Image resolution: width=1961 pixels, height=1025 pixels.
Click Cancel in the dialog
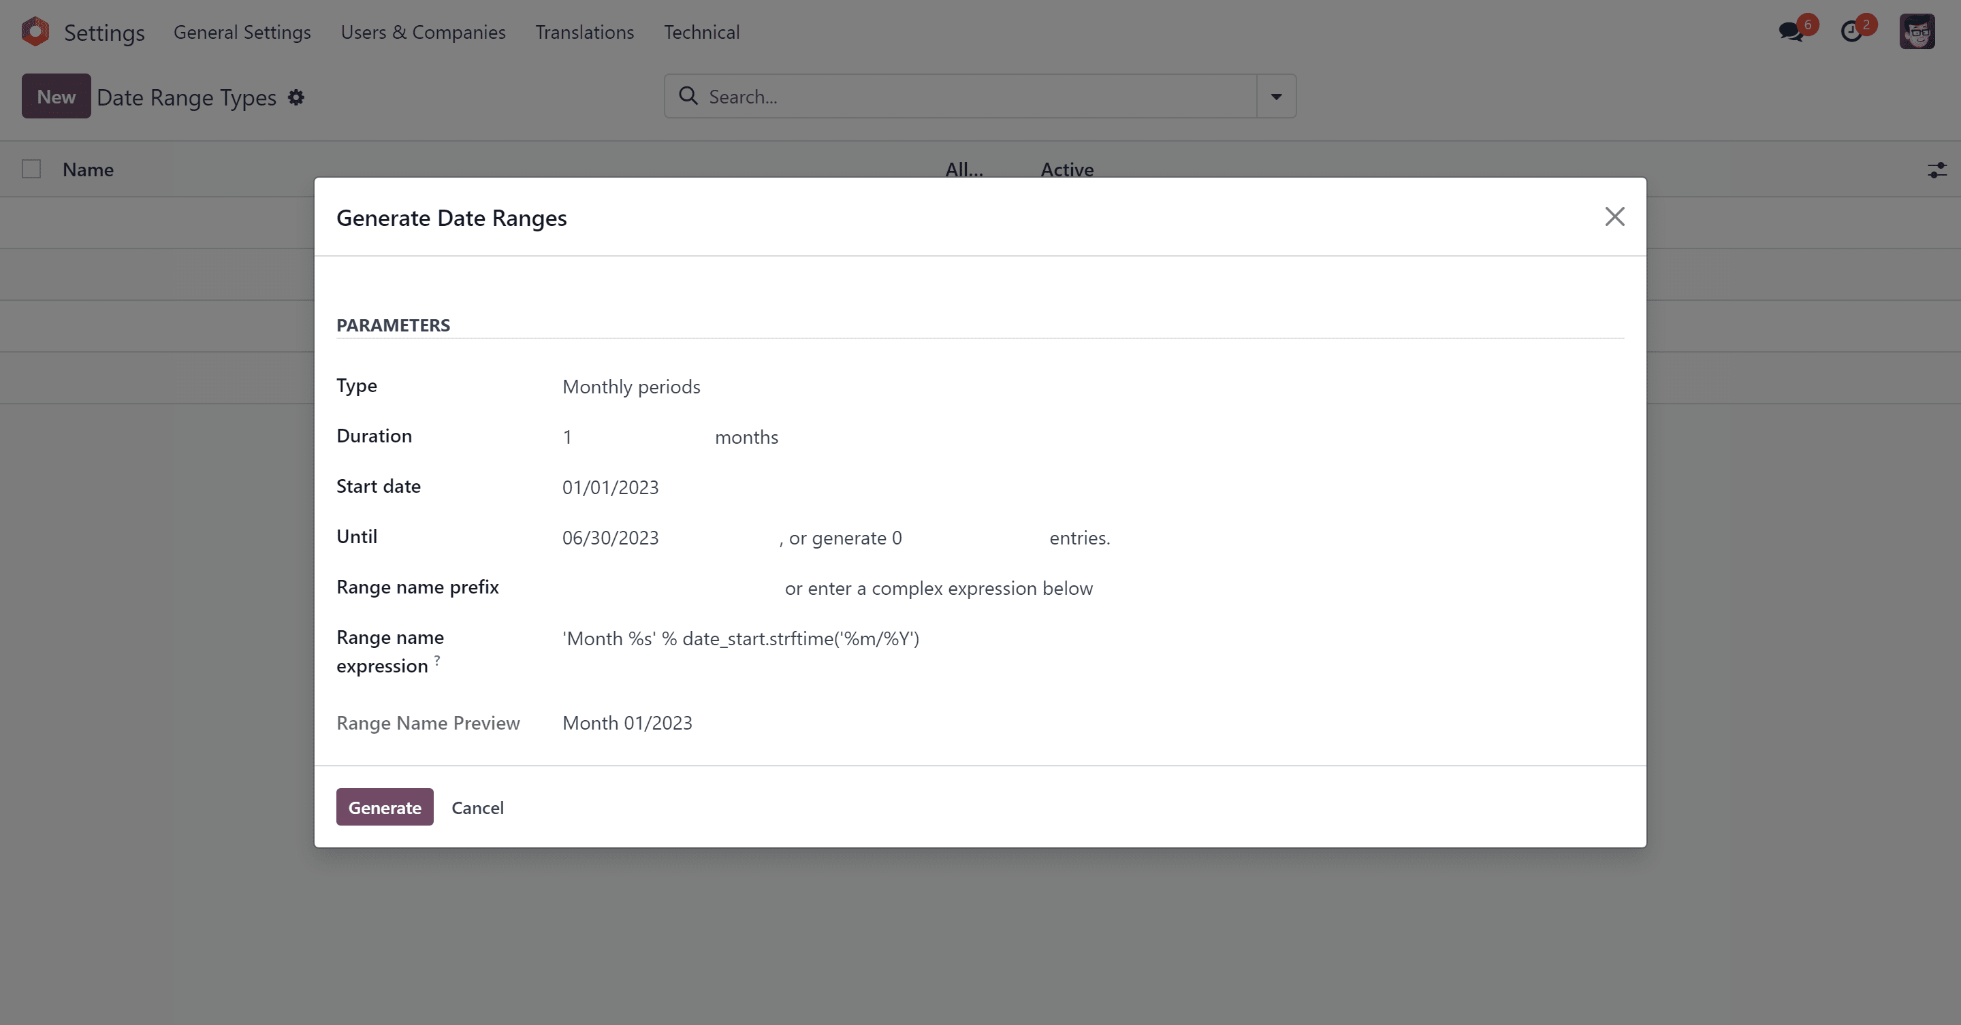pos(477,807)
